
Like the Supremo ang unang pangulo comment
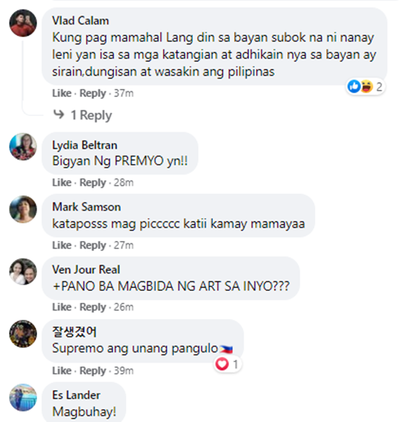tap(62, 371)
